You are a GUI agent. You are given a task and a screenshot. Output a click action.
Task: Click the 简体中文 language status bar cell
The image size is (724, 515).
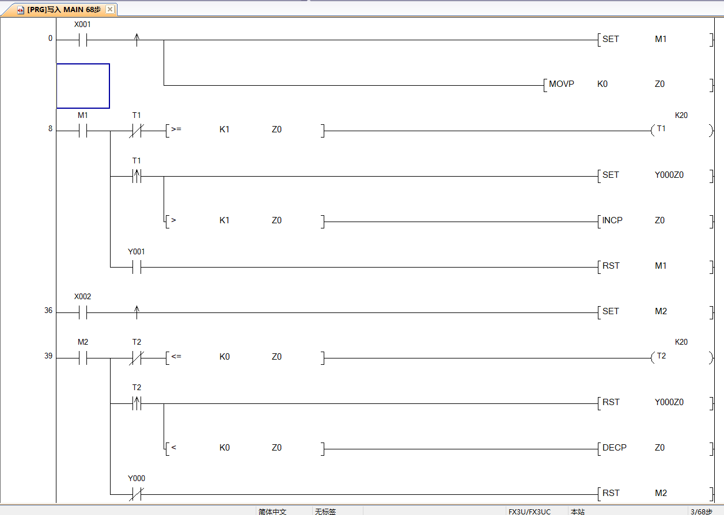(x=272, y=511)
